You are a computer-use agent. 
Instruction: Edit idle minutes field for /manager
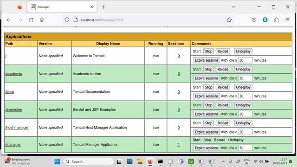coord(245,148)
